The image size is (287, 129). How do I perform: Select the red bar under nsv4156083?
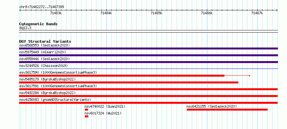[148, 103]
